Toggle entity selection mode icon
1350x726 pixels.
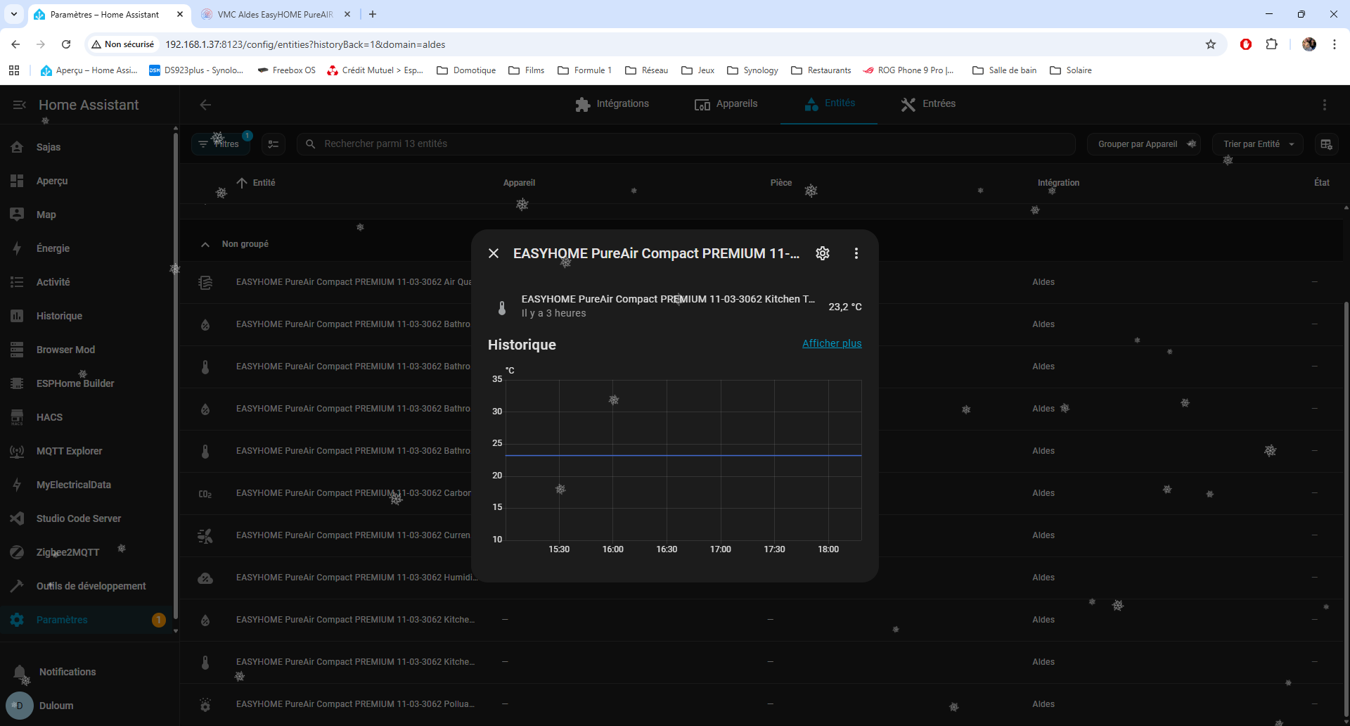tap(274, 144)
